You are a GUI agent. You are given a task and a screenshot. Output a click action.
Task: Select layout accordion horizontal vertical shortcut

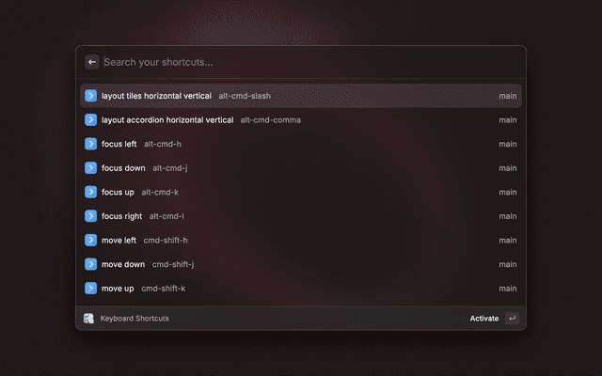(x=301, y=120)
